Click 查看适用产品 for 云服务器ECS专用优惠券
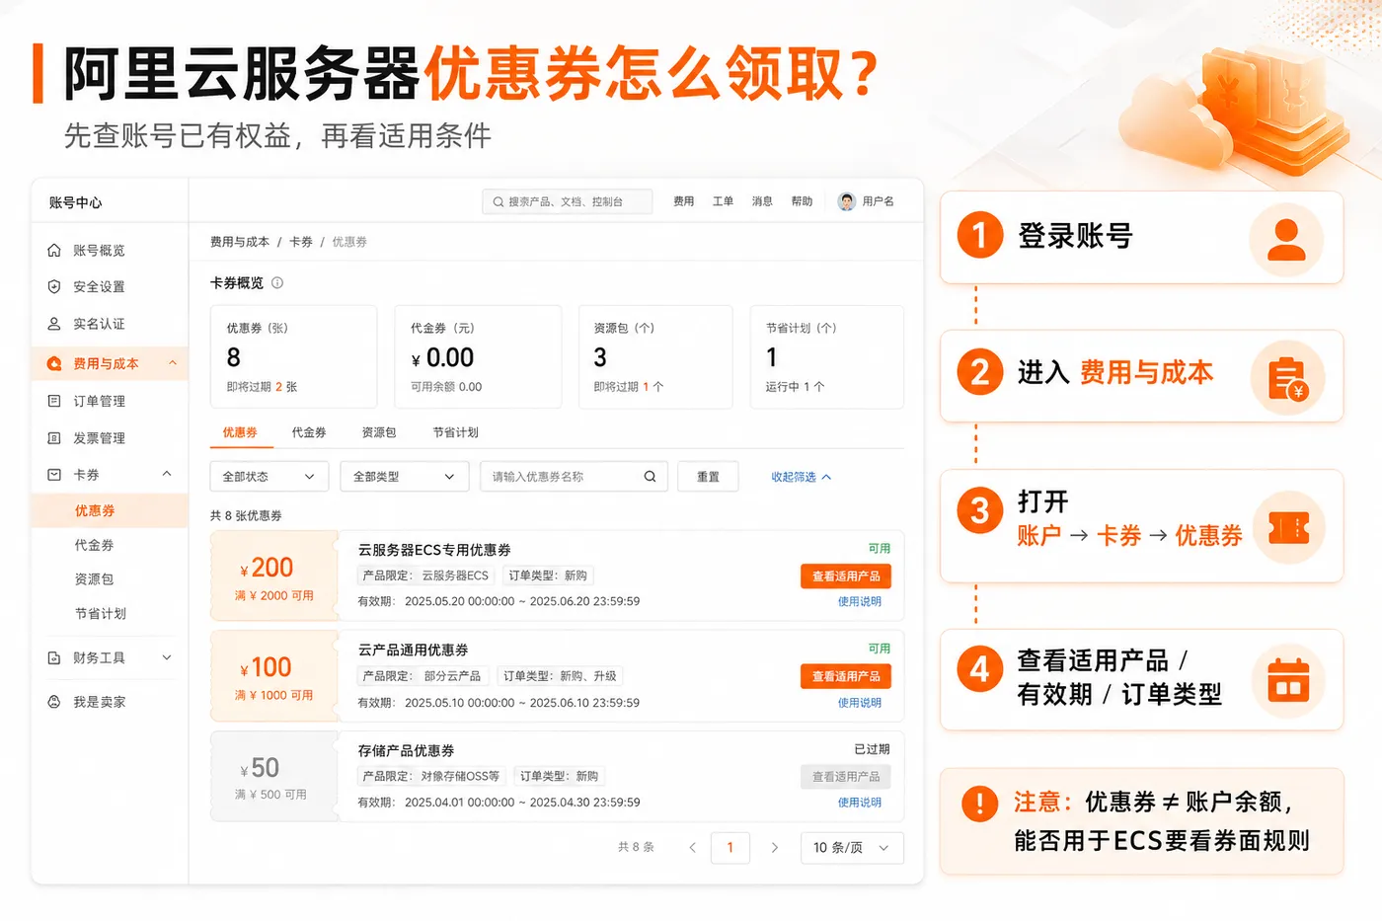 coord(846,576)
